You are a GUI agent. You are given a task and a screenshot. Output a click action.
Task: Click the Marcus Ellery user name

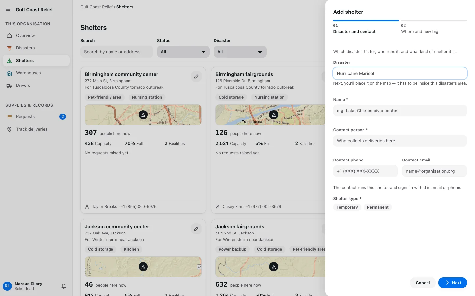[28, 284]
